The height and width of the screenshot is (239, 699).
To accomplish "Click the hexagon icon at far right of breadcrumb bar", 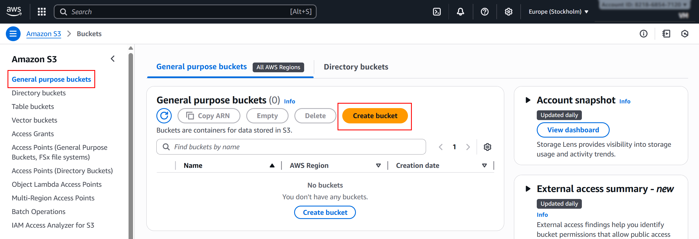I will [685, 34].
